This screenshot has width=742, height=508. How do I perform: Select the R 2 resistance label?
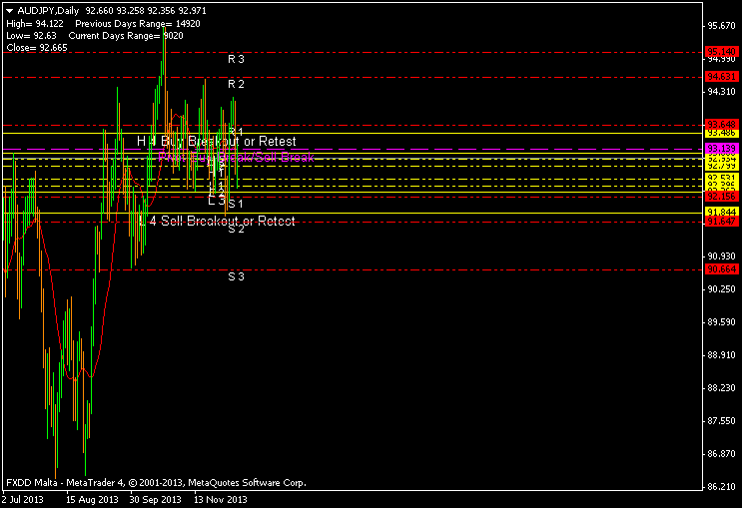[x=236, y=84]
